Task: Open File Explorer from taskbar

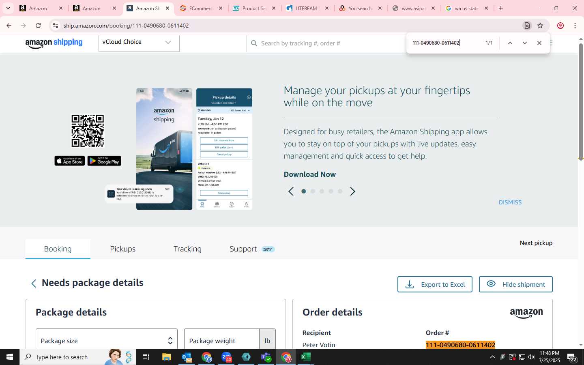Action: 167,357
